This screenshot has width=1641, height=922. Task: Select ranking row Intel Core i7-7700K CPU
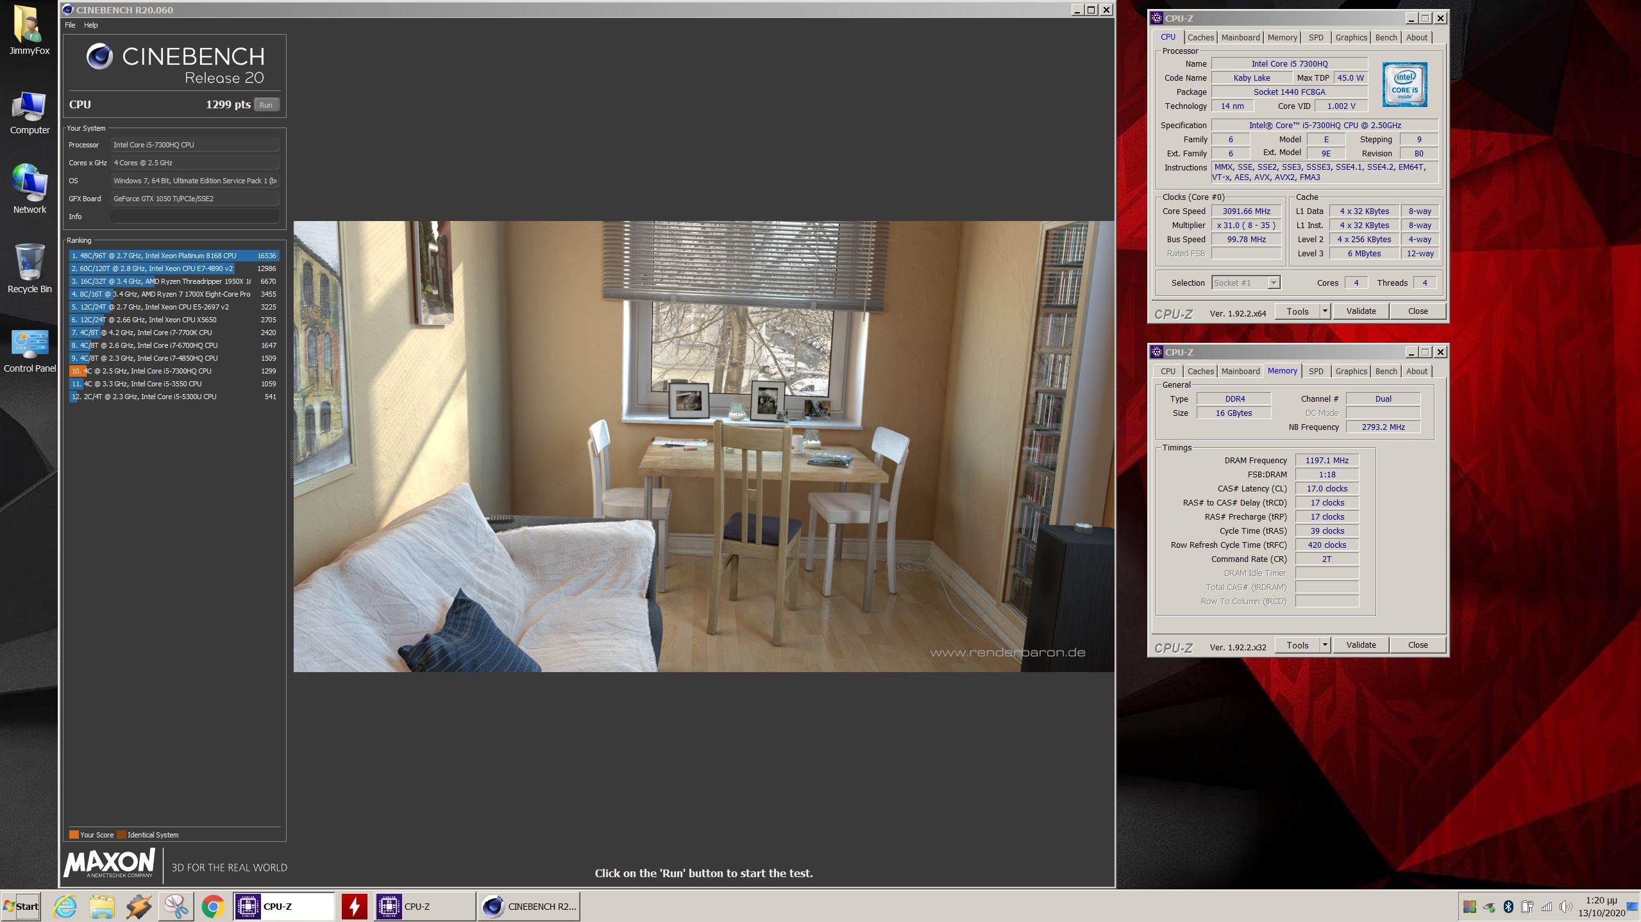click(x=174, y=333)
